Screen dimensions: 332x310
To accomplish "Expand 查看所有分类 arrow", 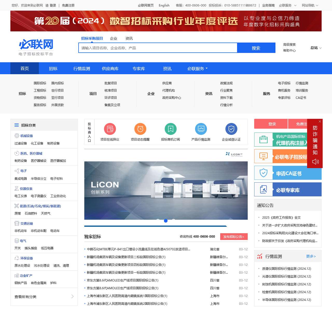I will [72, 296].
